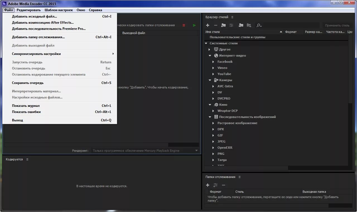The image size is (357, 212).
Task: Click the camera icon next to Камеры
Action: click(216, 80)
